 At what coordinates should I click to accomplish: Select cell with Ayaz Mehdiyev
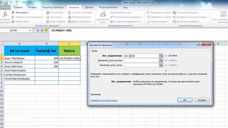[x=19, y=58]
